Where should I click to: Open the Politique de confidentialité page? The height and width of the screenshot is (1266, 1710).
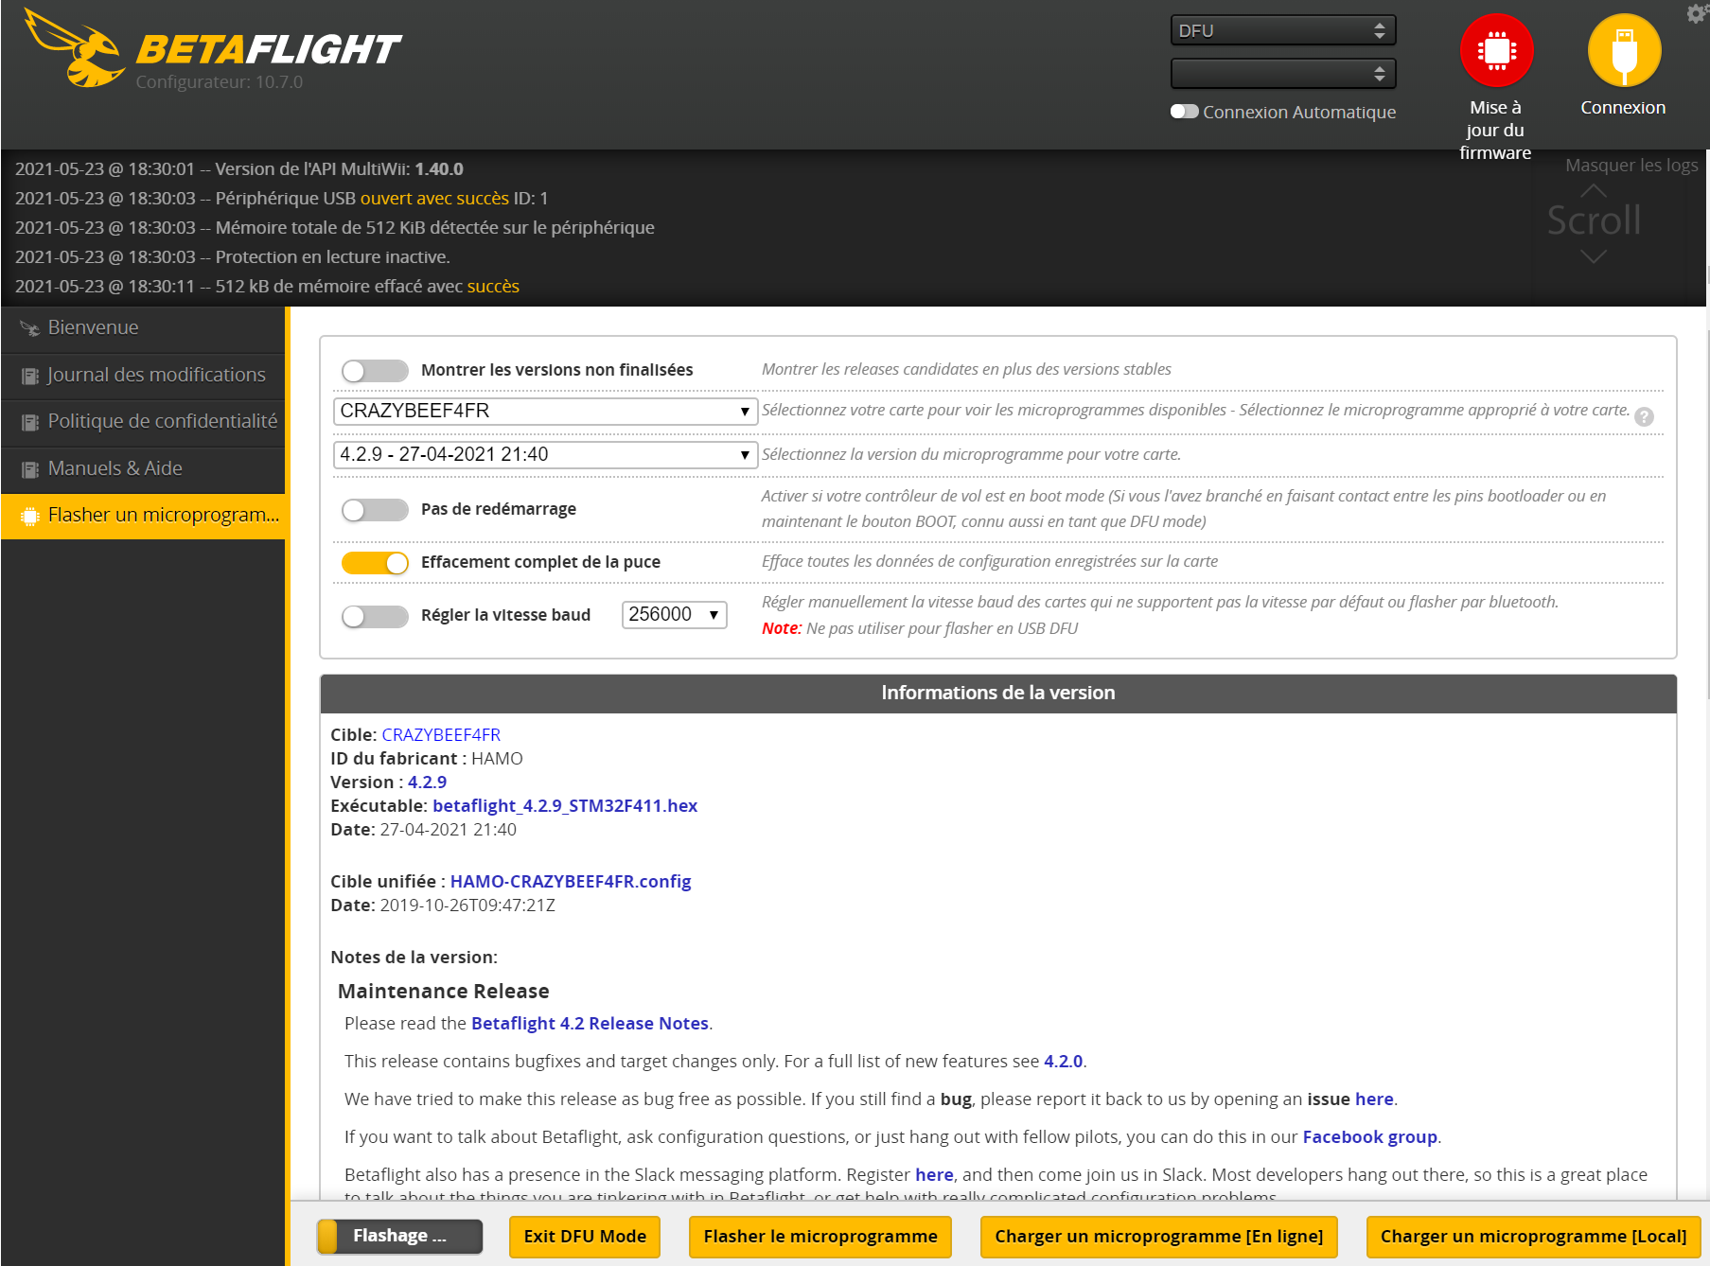coord(162,421)
